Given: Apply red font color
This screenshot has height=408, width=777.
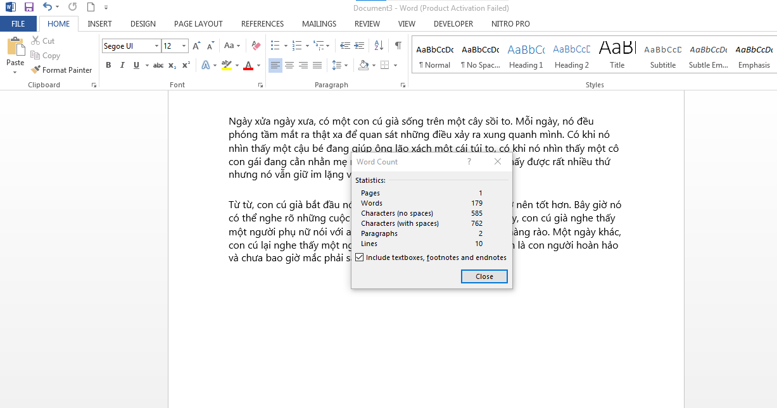Looking at the screenshot, I should (x=248, y=65).
